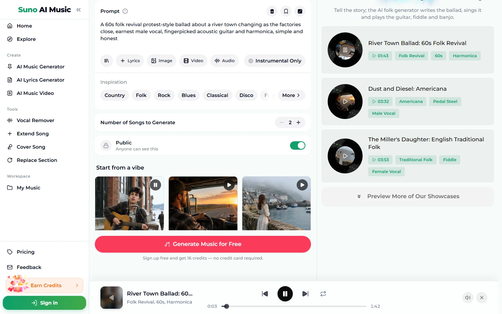Decrease number of songs with minus
The height and width of the screenshot is (314, 502).
coord(282,122)
